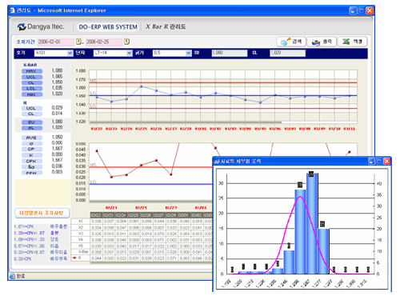Click the 02/25 column header in table
Screen dimensions: 400x300
pos(134,215)
